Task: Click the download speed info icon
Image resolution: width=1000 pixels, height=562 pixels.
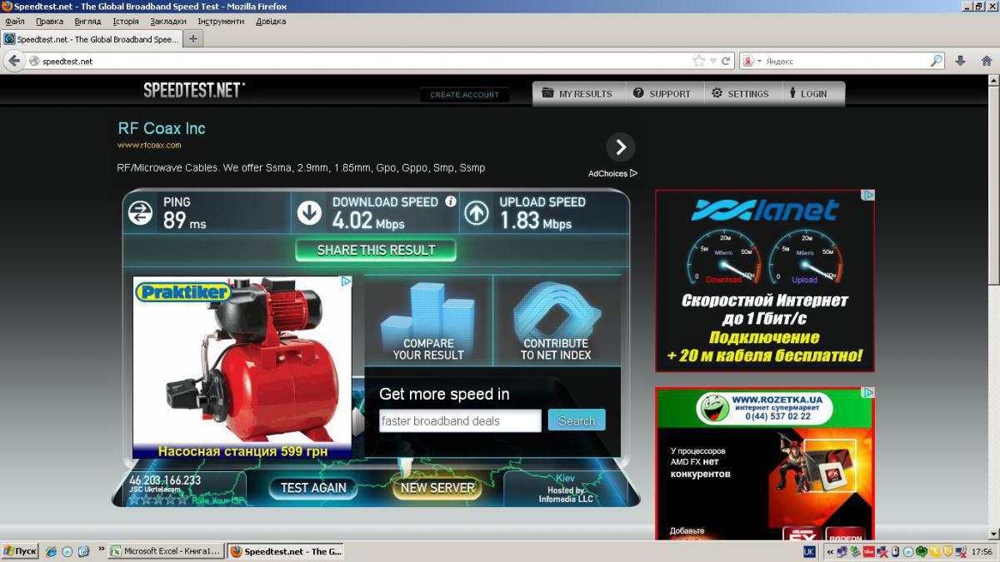Action: (x=451, y=201)
